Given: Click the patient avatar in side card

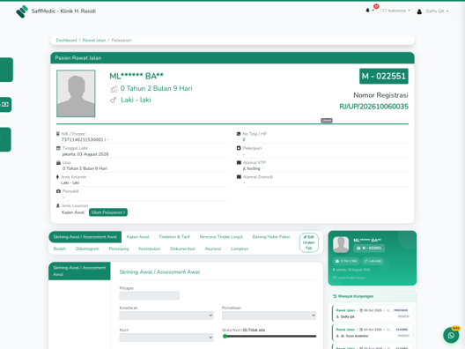Looking at the screenshot, I should click(x=341, y=244).
